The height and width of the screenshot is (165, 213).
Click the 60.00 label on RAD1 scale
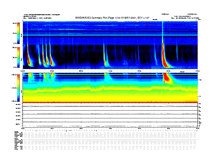[x=15, y=47]
